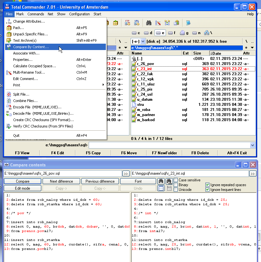261x262 pixels.
Task: Sort by Date column header
Action: (x=226, y=53)
